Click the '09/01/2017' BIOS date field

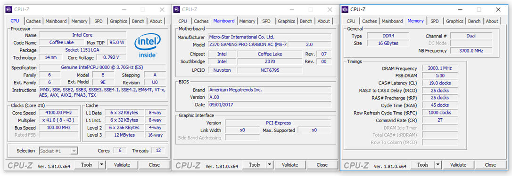269,105
